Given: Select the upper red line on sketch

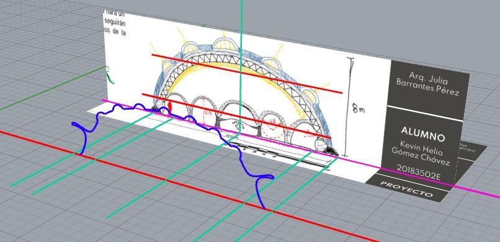Looking at the screenshot, I should 246,74.
